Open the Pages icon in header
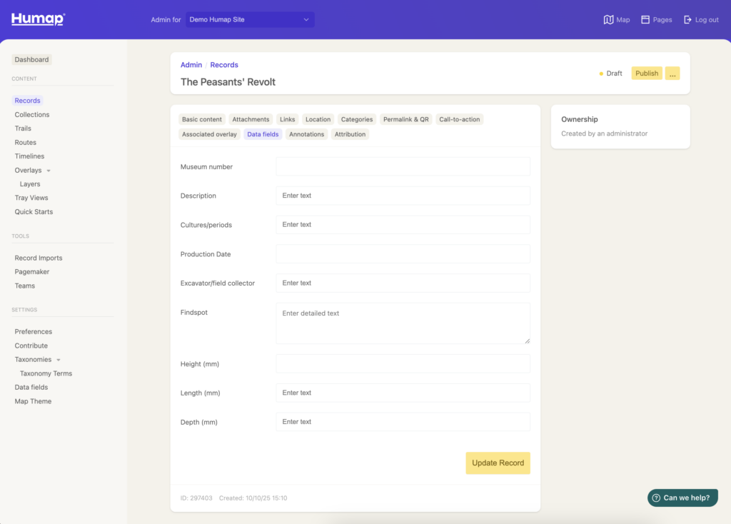The width and height of the screenshot is (731, 524). click(645, 20)
